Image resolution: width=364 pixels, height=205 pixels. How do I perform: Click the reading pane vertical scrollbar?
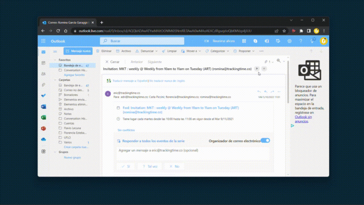[288, 81]
